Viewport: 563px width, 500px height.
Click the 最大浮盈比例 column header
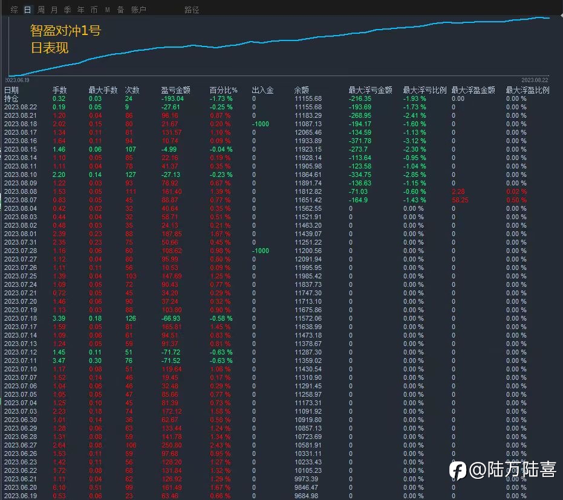[527, 90]
